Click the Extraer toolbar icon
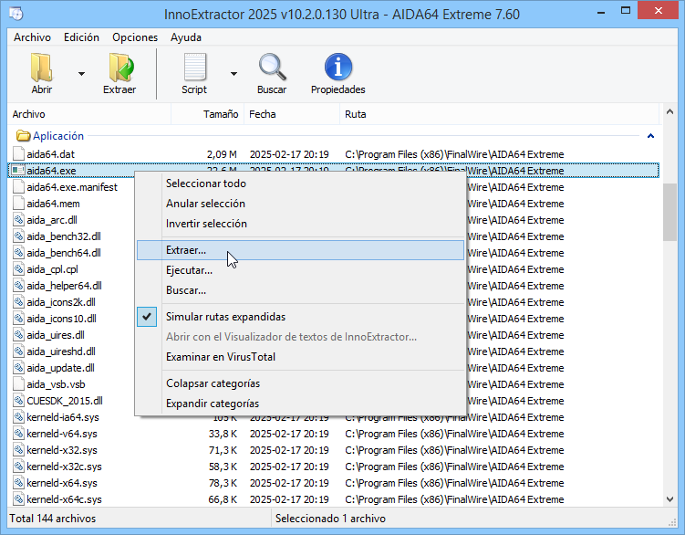Viewport: 685px width, 535px height. (x=121, y=68)
